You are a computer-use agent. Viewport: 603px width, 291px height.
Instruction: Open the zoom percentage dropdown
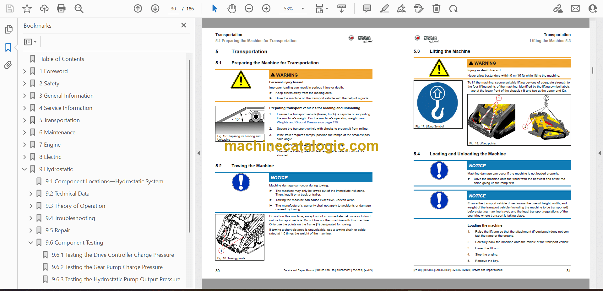point(303,9)
